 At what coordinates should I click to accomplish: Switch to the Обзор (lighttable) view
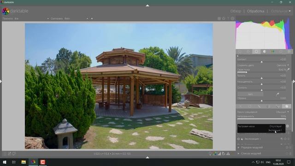coord(236,11)
